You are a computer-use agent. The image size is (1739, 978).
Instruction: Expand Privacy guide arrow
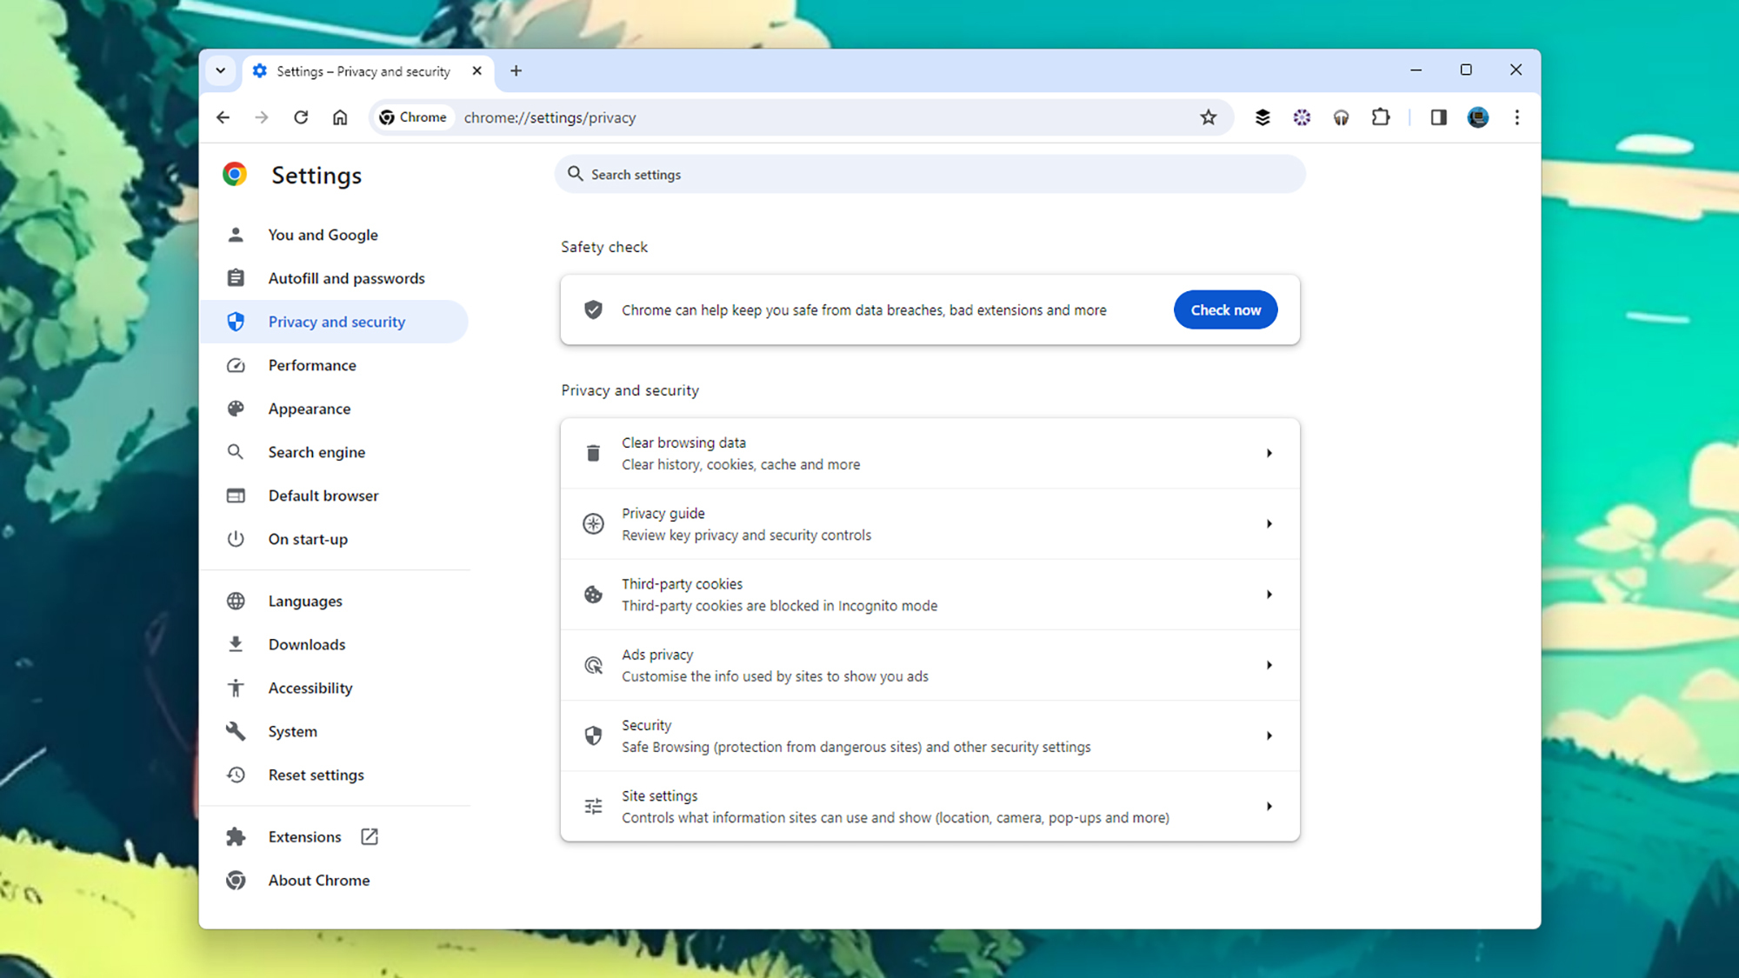(x=1269, y=524)
